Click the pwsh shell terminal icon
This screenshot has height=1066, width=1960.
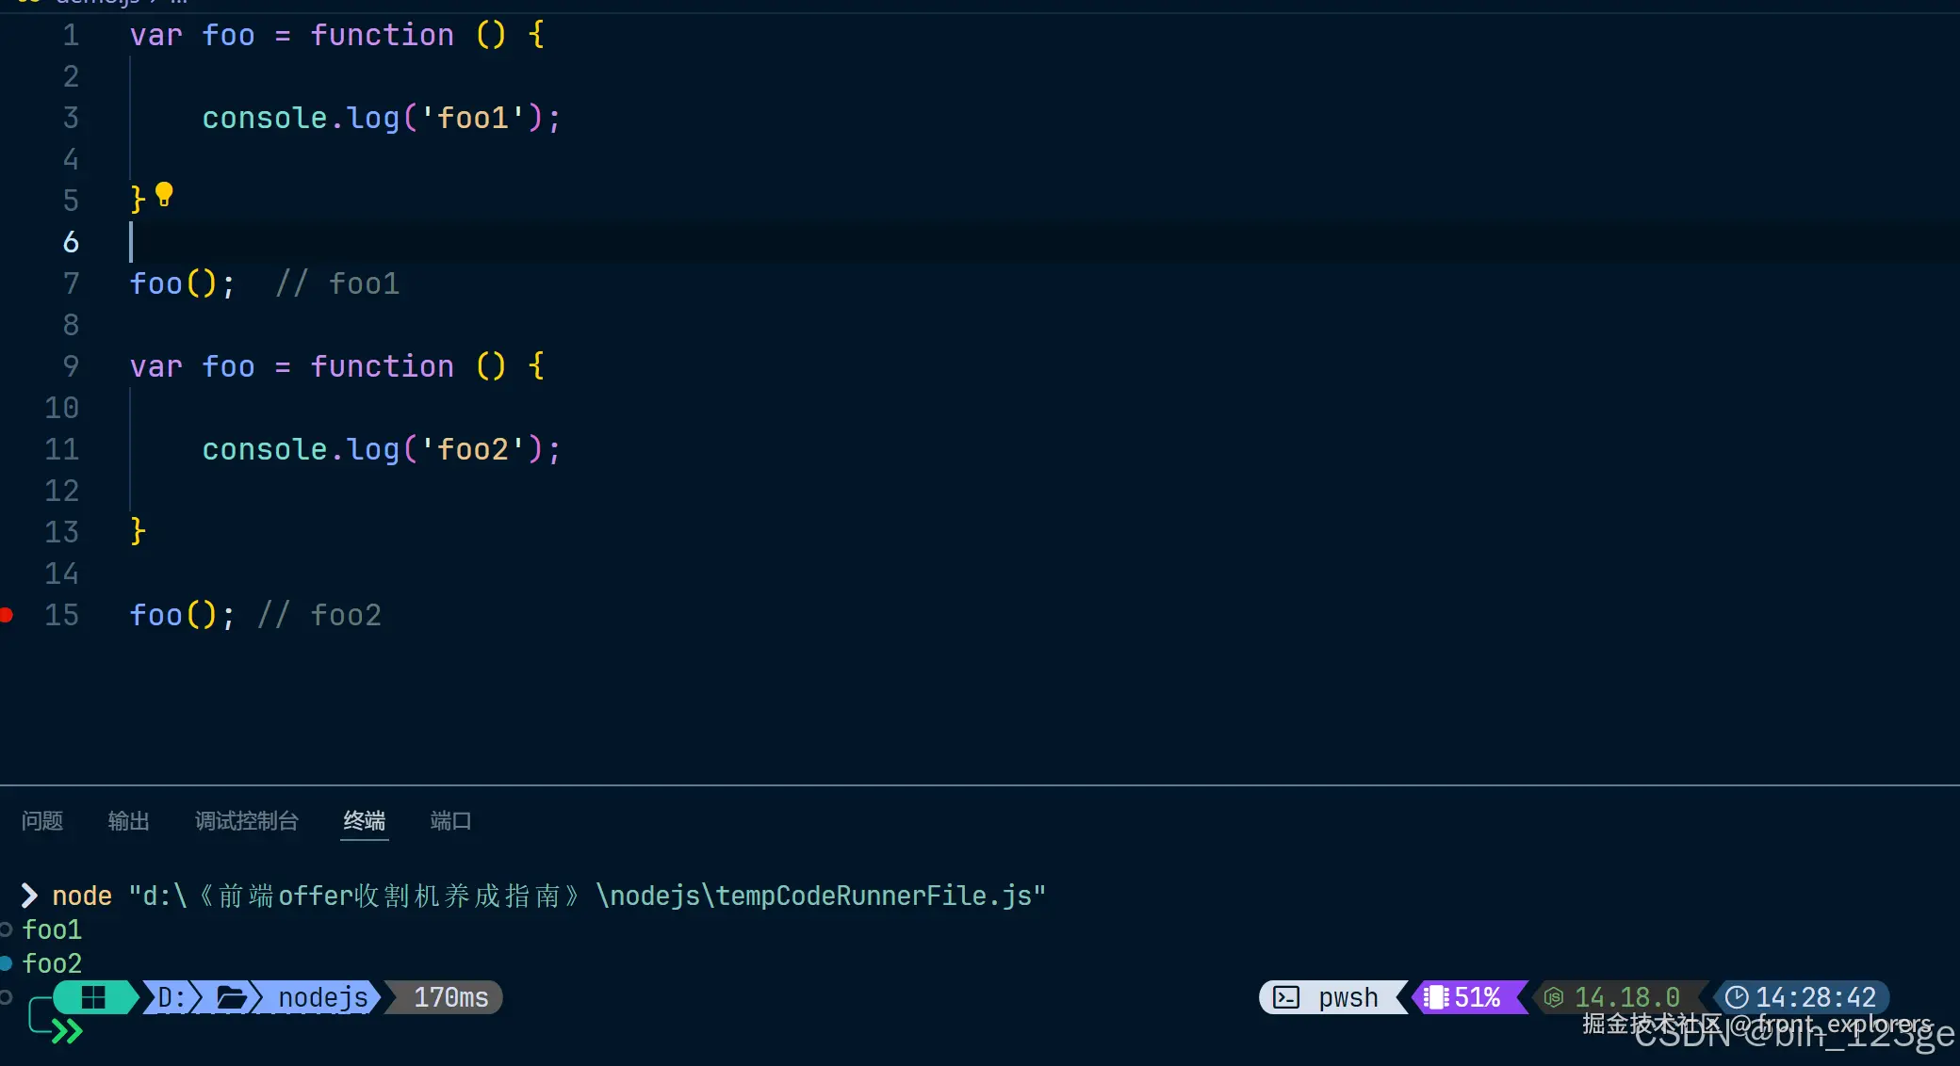click(x=1286, y=997)
